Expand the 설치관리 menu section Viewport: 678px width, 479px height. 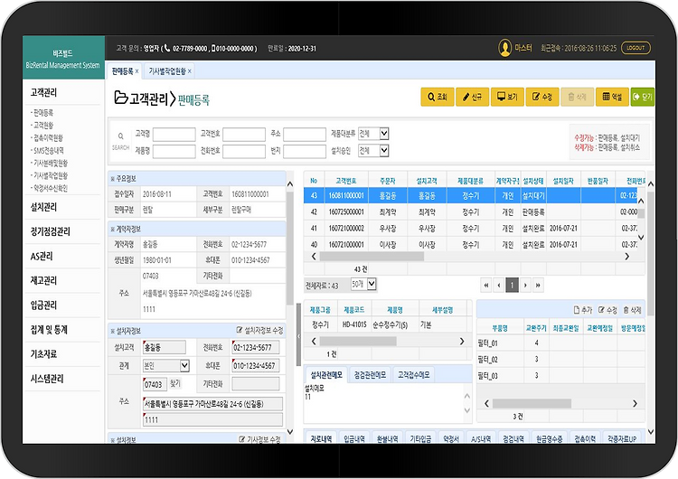click(x=43, y=207)
